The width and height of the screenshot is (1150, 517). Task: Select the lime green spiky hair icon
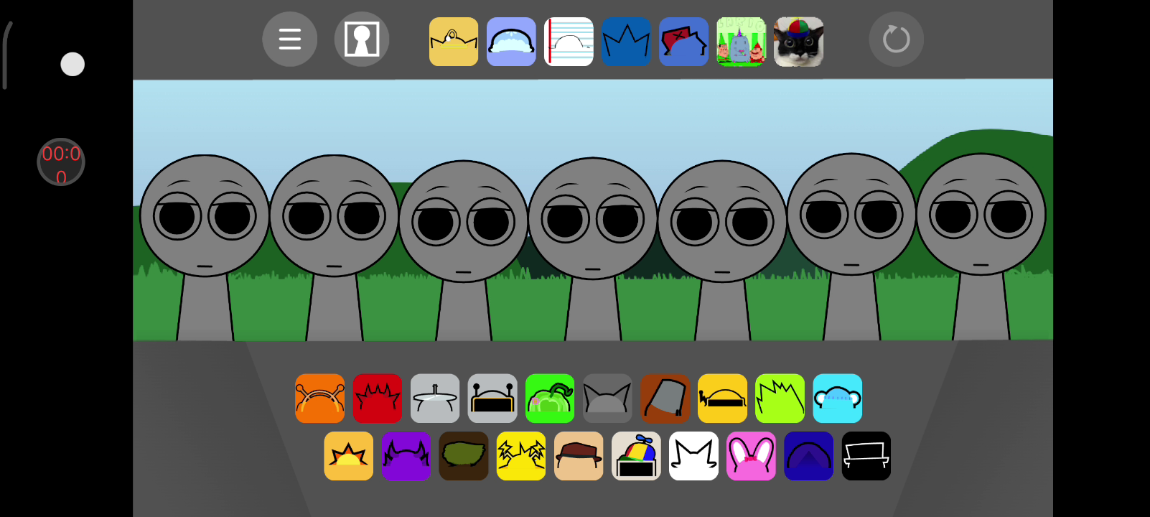click(x=780, y=399)
